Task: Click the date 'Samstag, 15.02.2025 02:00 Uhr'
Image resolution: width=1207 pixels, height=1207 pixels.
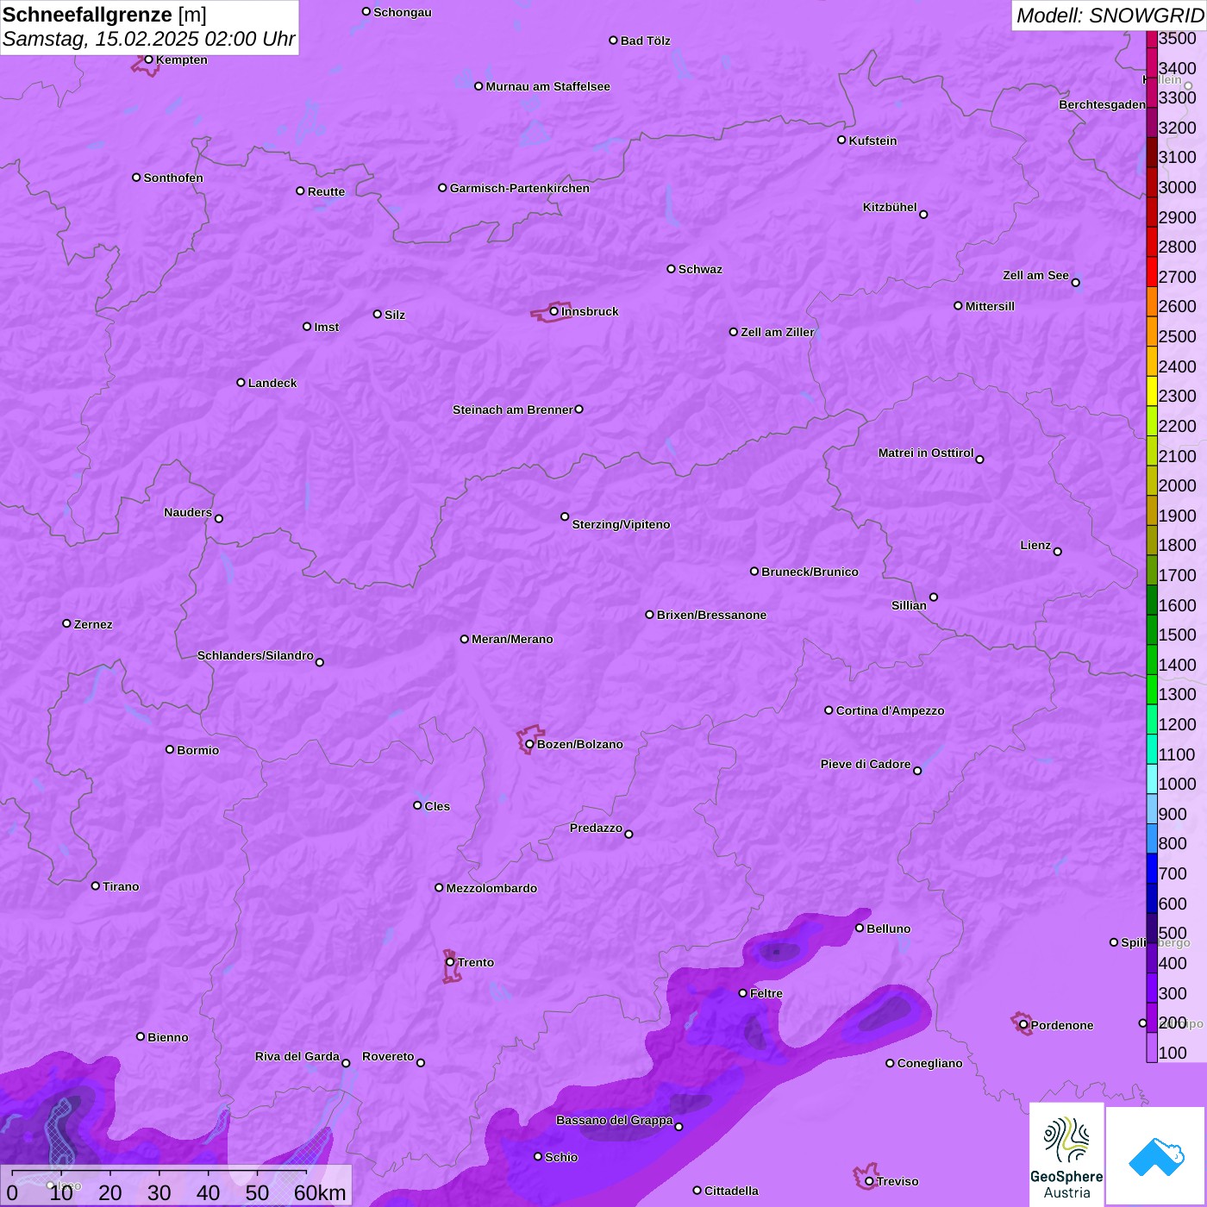Action: click(x=149, y=39)
